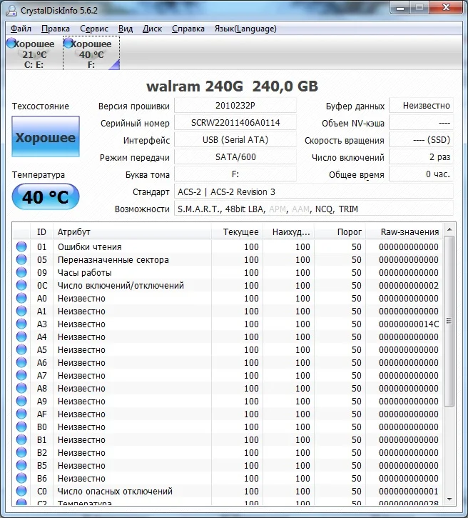Click the status icon for attribute A3
This screenshot has width=468, height=518.
pos(21,324)
